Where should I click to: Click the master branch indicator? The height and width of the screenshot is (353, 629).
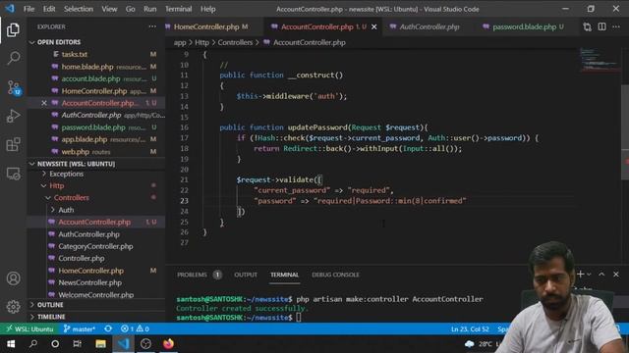pyautogui.click(x=80, y=329)
